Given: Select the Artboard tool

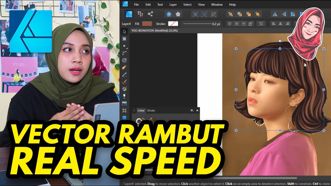Looking at the screenshot, I should pyautogui.click(x=124, y=39).
